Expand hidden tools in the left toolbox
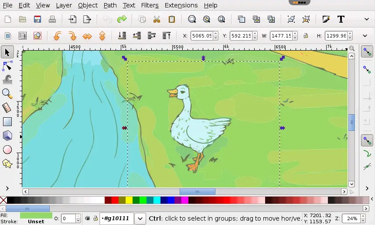Image resolution: width=375 pixels, height=225 pixels. click(x=7, y=188)
